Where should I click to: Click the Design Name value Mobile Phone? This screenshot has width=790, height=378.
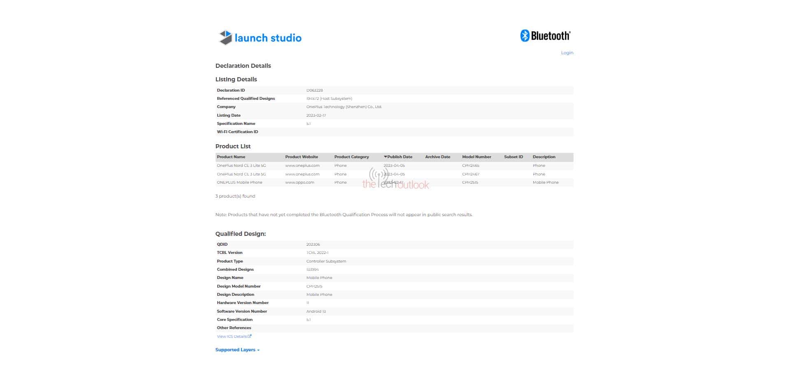coord(319,278)
